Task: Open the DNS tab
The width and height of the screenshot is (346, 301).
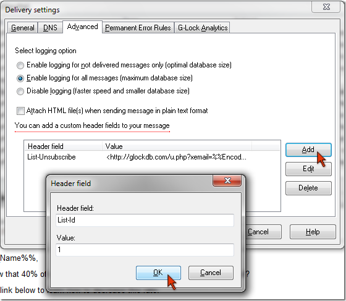Action: [x=50, y=28]
